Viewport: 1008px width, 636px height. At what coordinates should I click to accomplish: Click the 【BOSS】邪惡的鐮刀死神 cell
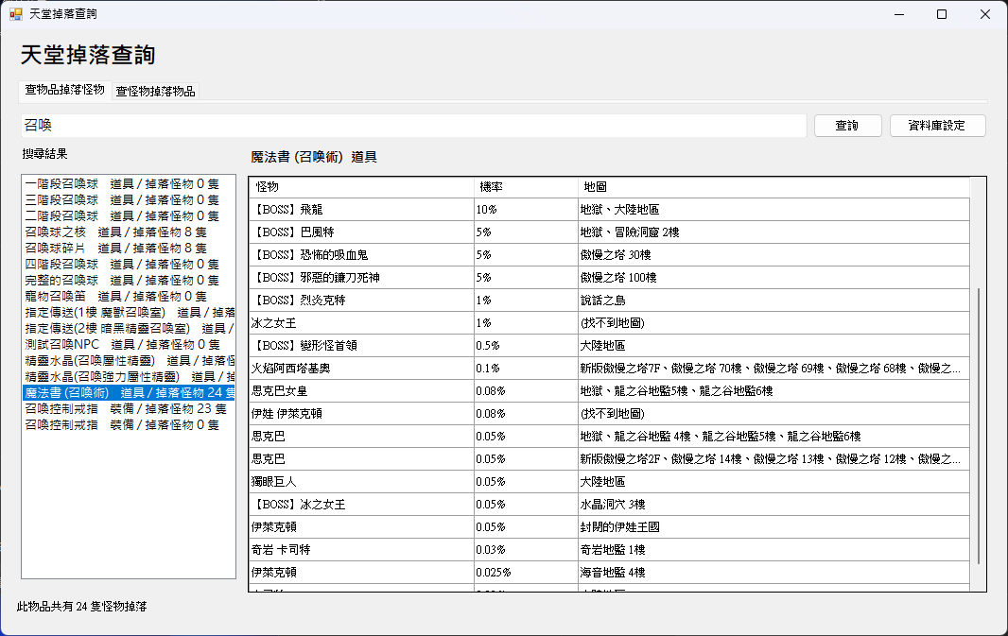click(x=362, y=278)
